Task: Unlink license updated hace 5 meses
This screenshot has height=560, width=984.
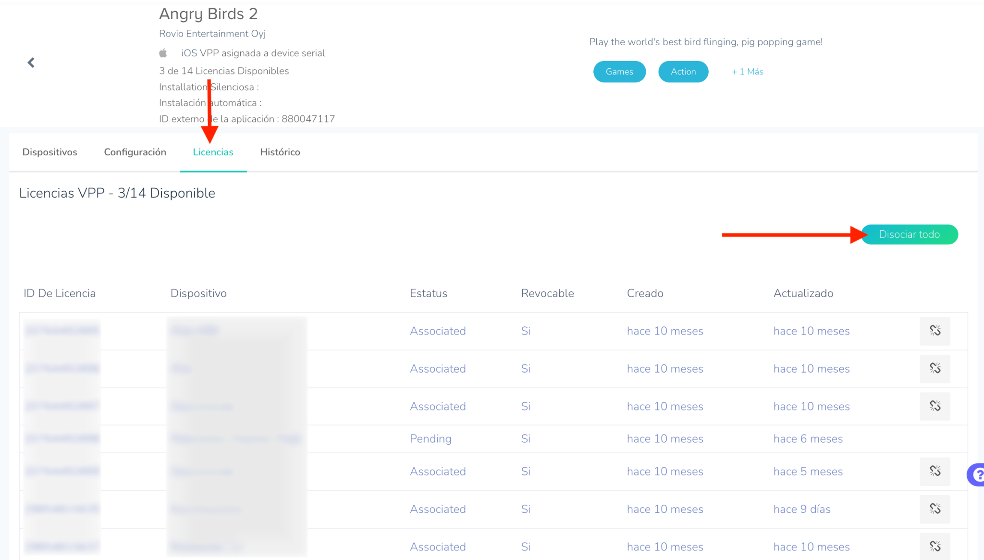Action: point(935,471)
